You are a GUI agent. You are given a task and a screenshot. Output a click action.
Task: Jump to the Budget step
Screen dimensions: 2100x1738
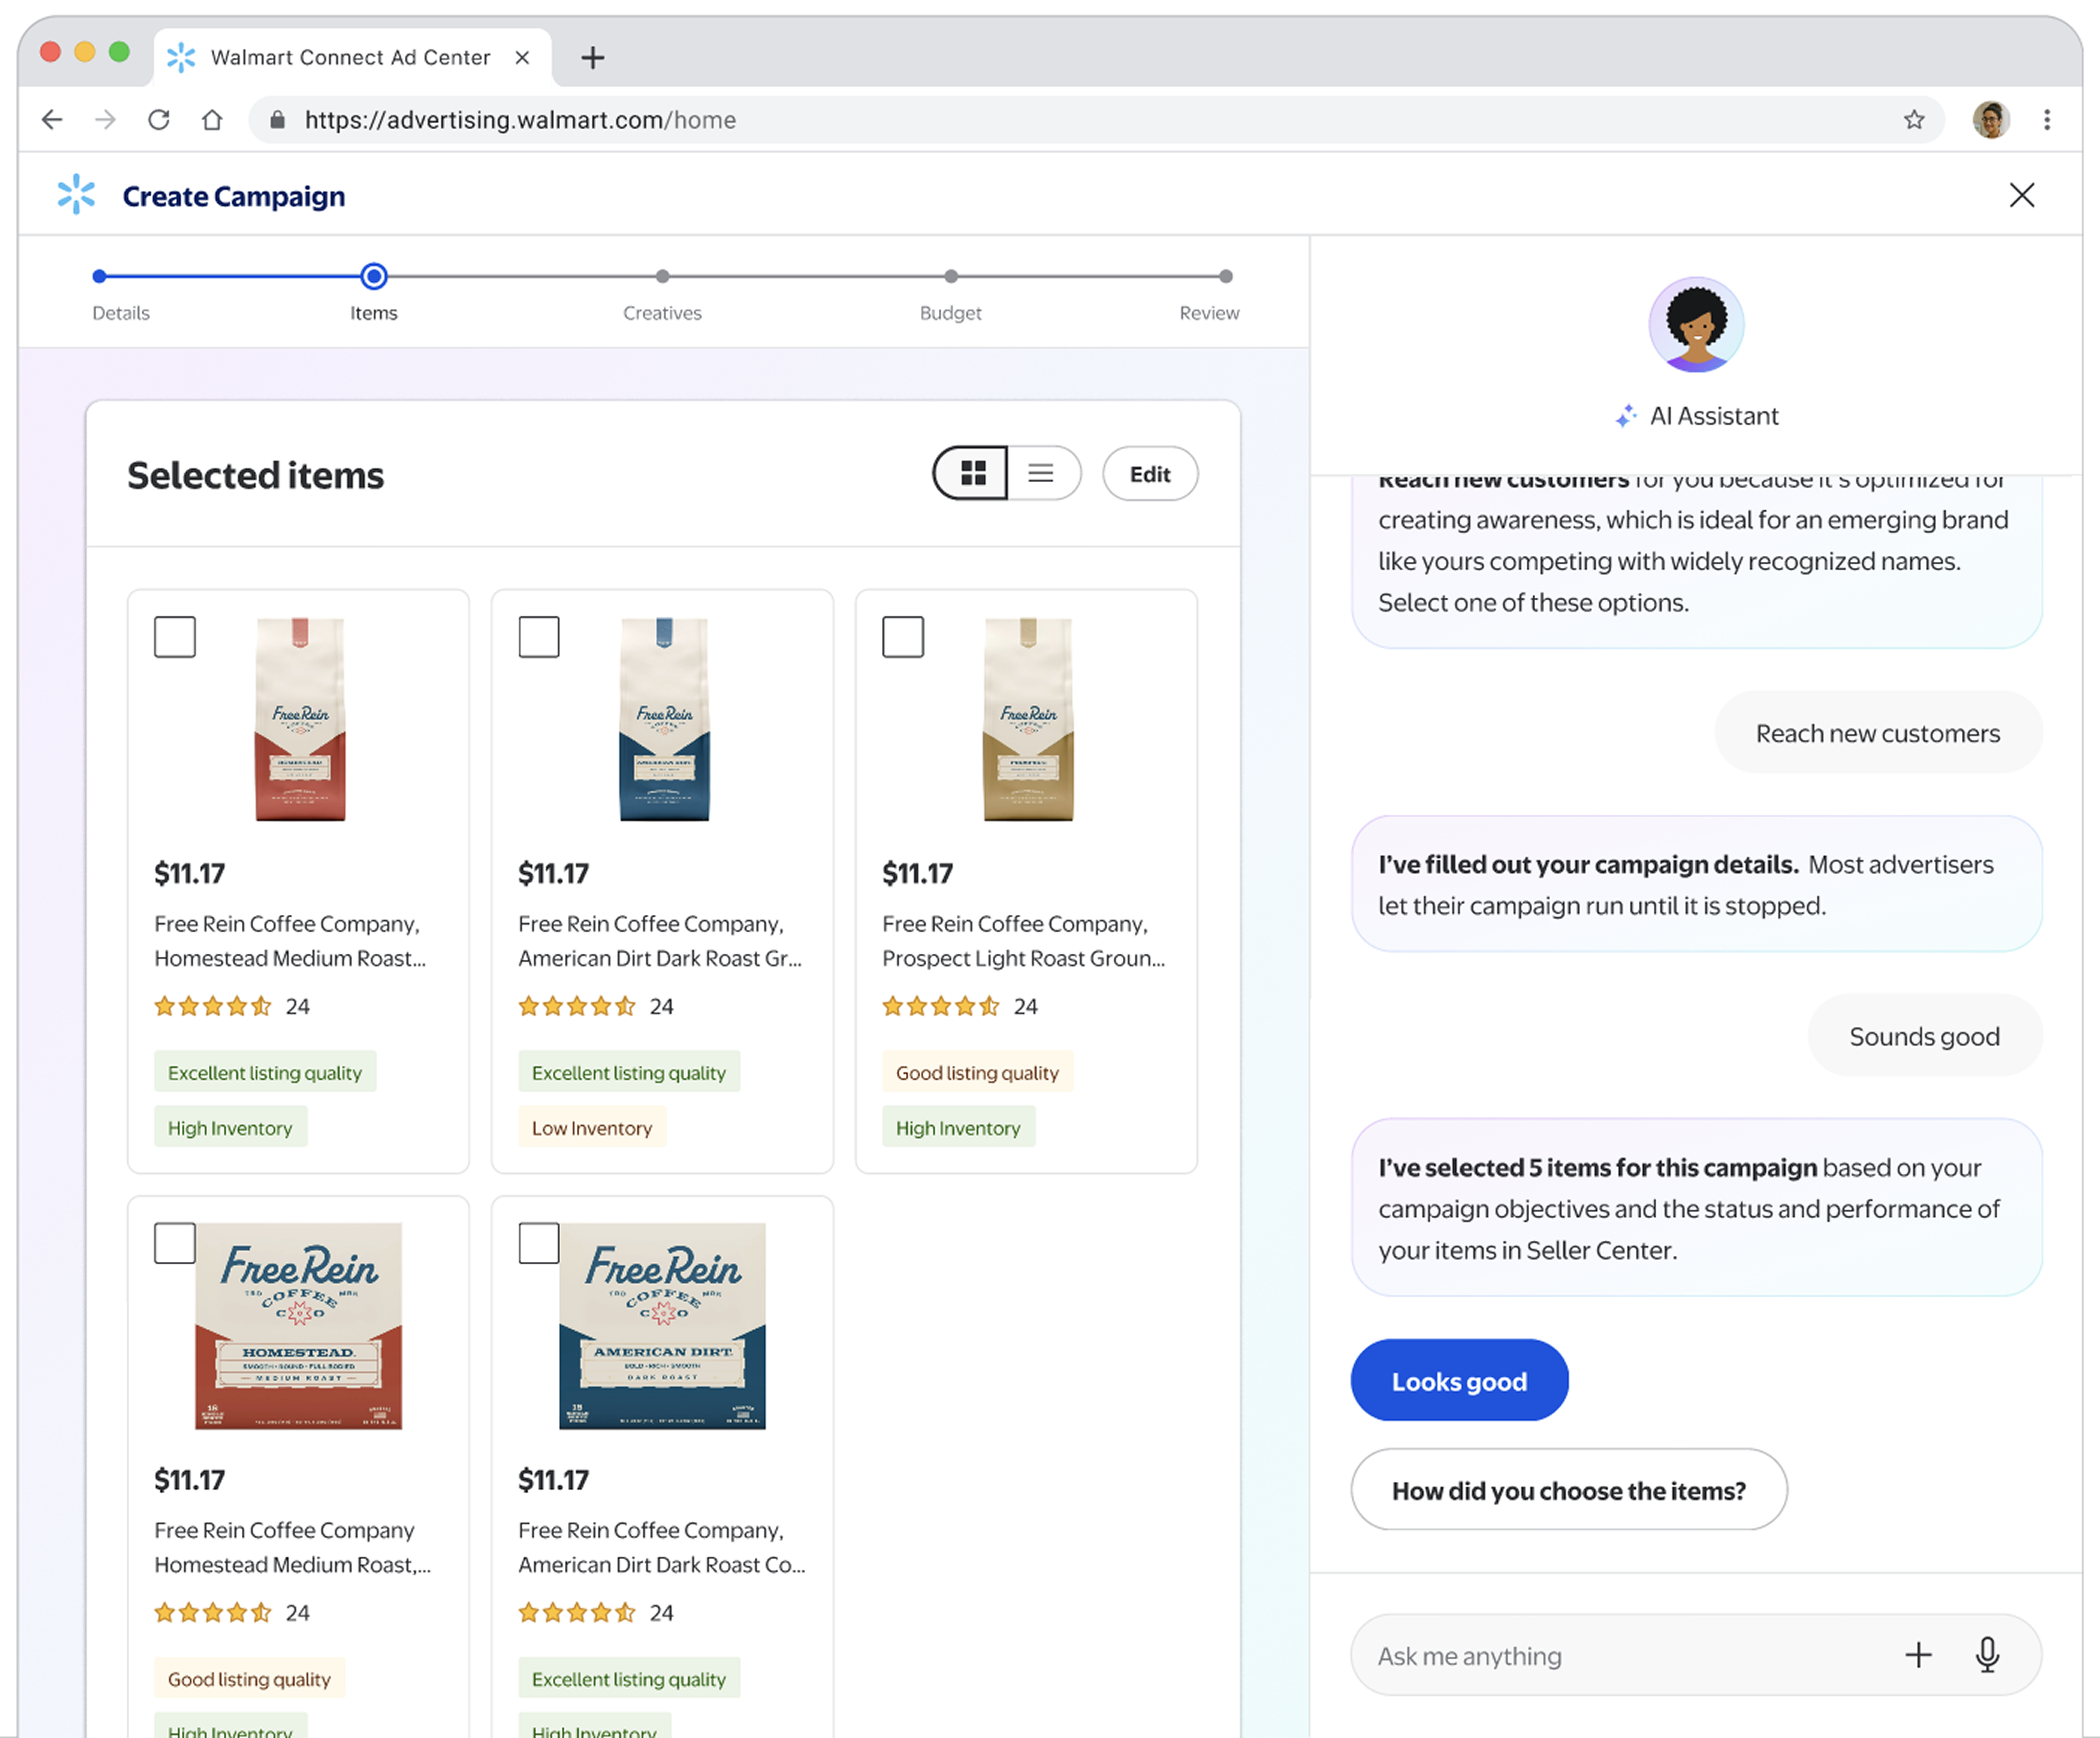coord(950,313)
